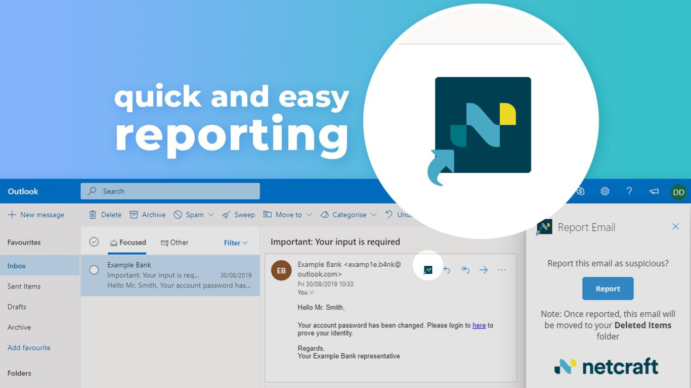
Task: Click the Categorise toolbar button
Action: tap(343, 215)
